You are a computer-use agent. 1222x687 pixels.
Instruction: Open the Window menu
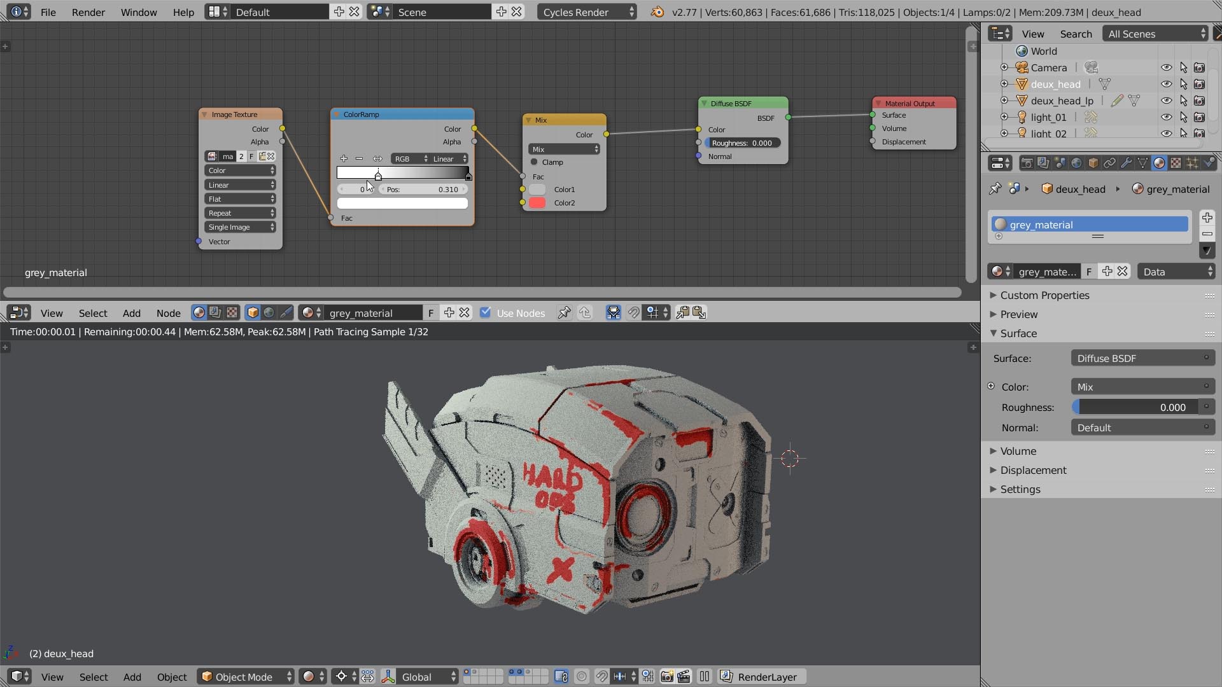(x=139, y=12)
